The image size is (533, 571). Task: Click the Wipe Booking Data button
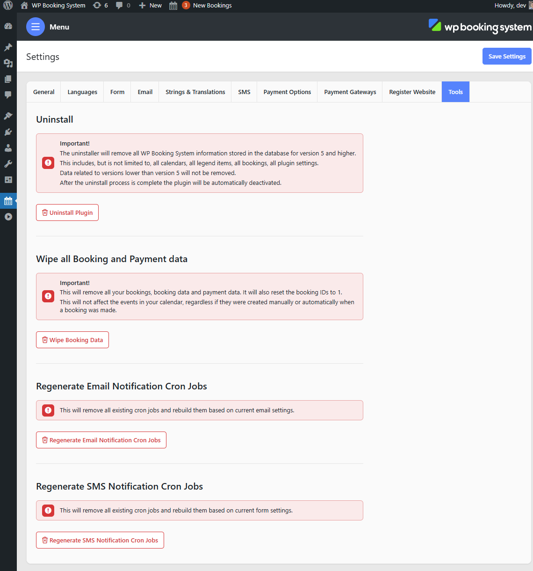click(72, 340)
